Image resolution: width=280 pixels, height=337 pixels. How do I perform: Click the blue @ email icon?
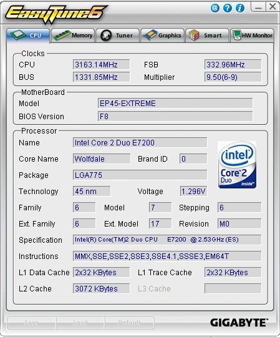pyautogui.click(x=215, y=8)
